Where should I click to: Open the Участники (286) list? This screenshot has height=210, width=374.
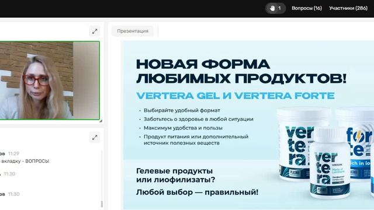tap(348, 8)
